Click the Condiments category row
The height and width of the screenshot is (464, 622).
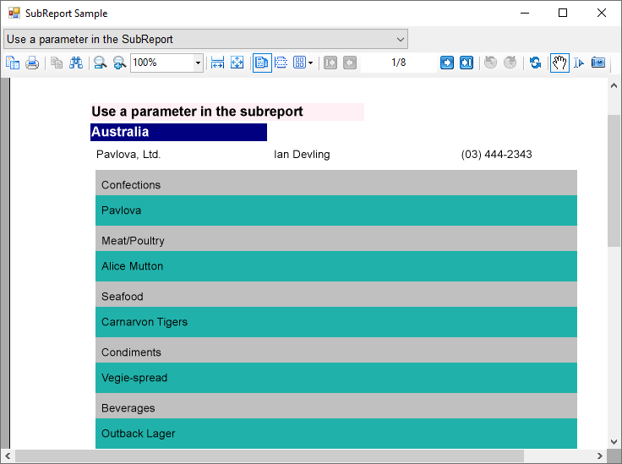pyautogui.click(x=336, y=350)
